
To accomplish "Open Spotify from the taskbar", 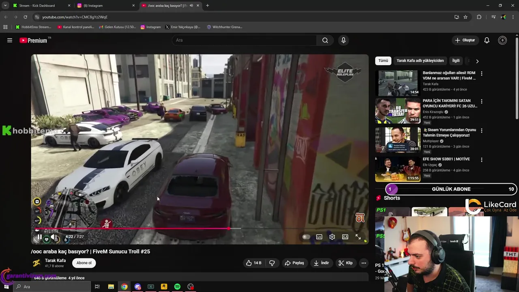I will [x=177, y=287].
